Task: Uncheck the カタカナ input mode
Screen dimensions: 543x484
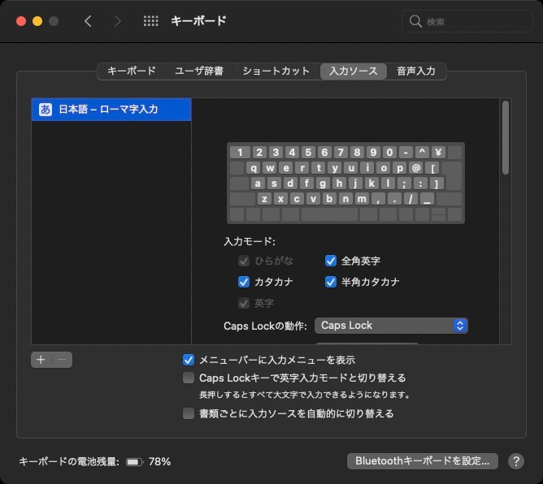Action: [243, 282]
